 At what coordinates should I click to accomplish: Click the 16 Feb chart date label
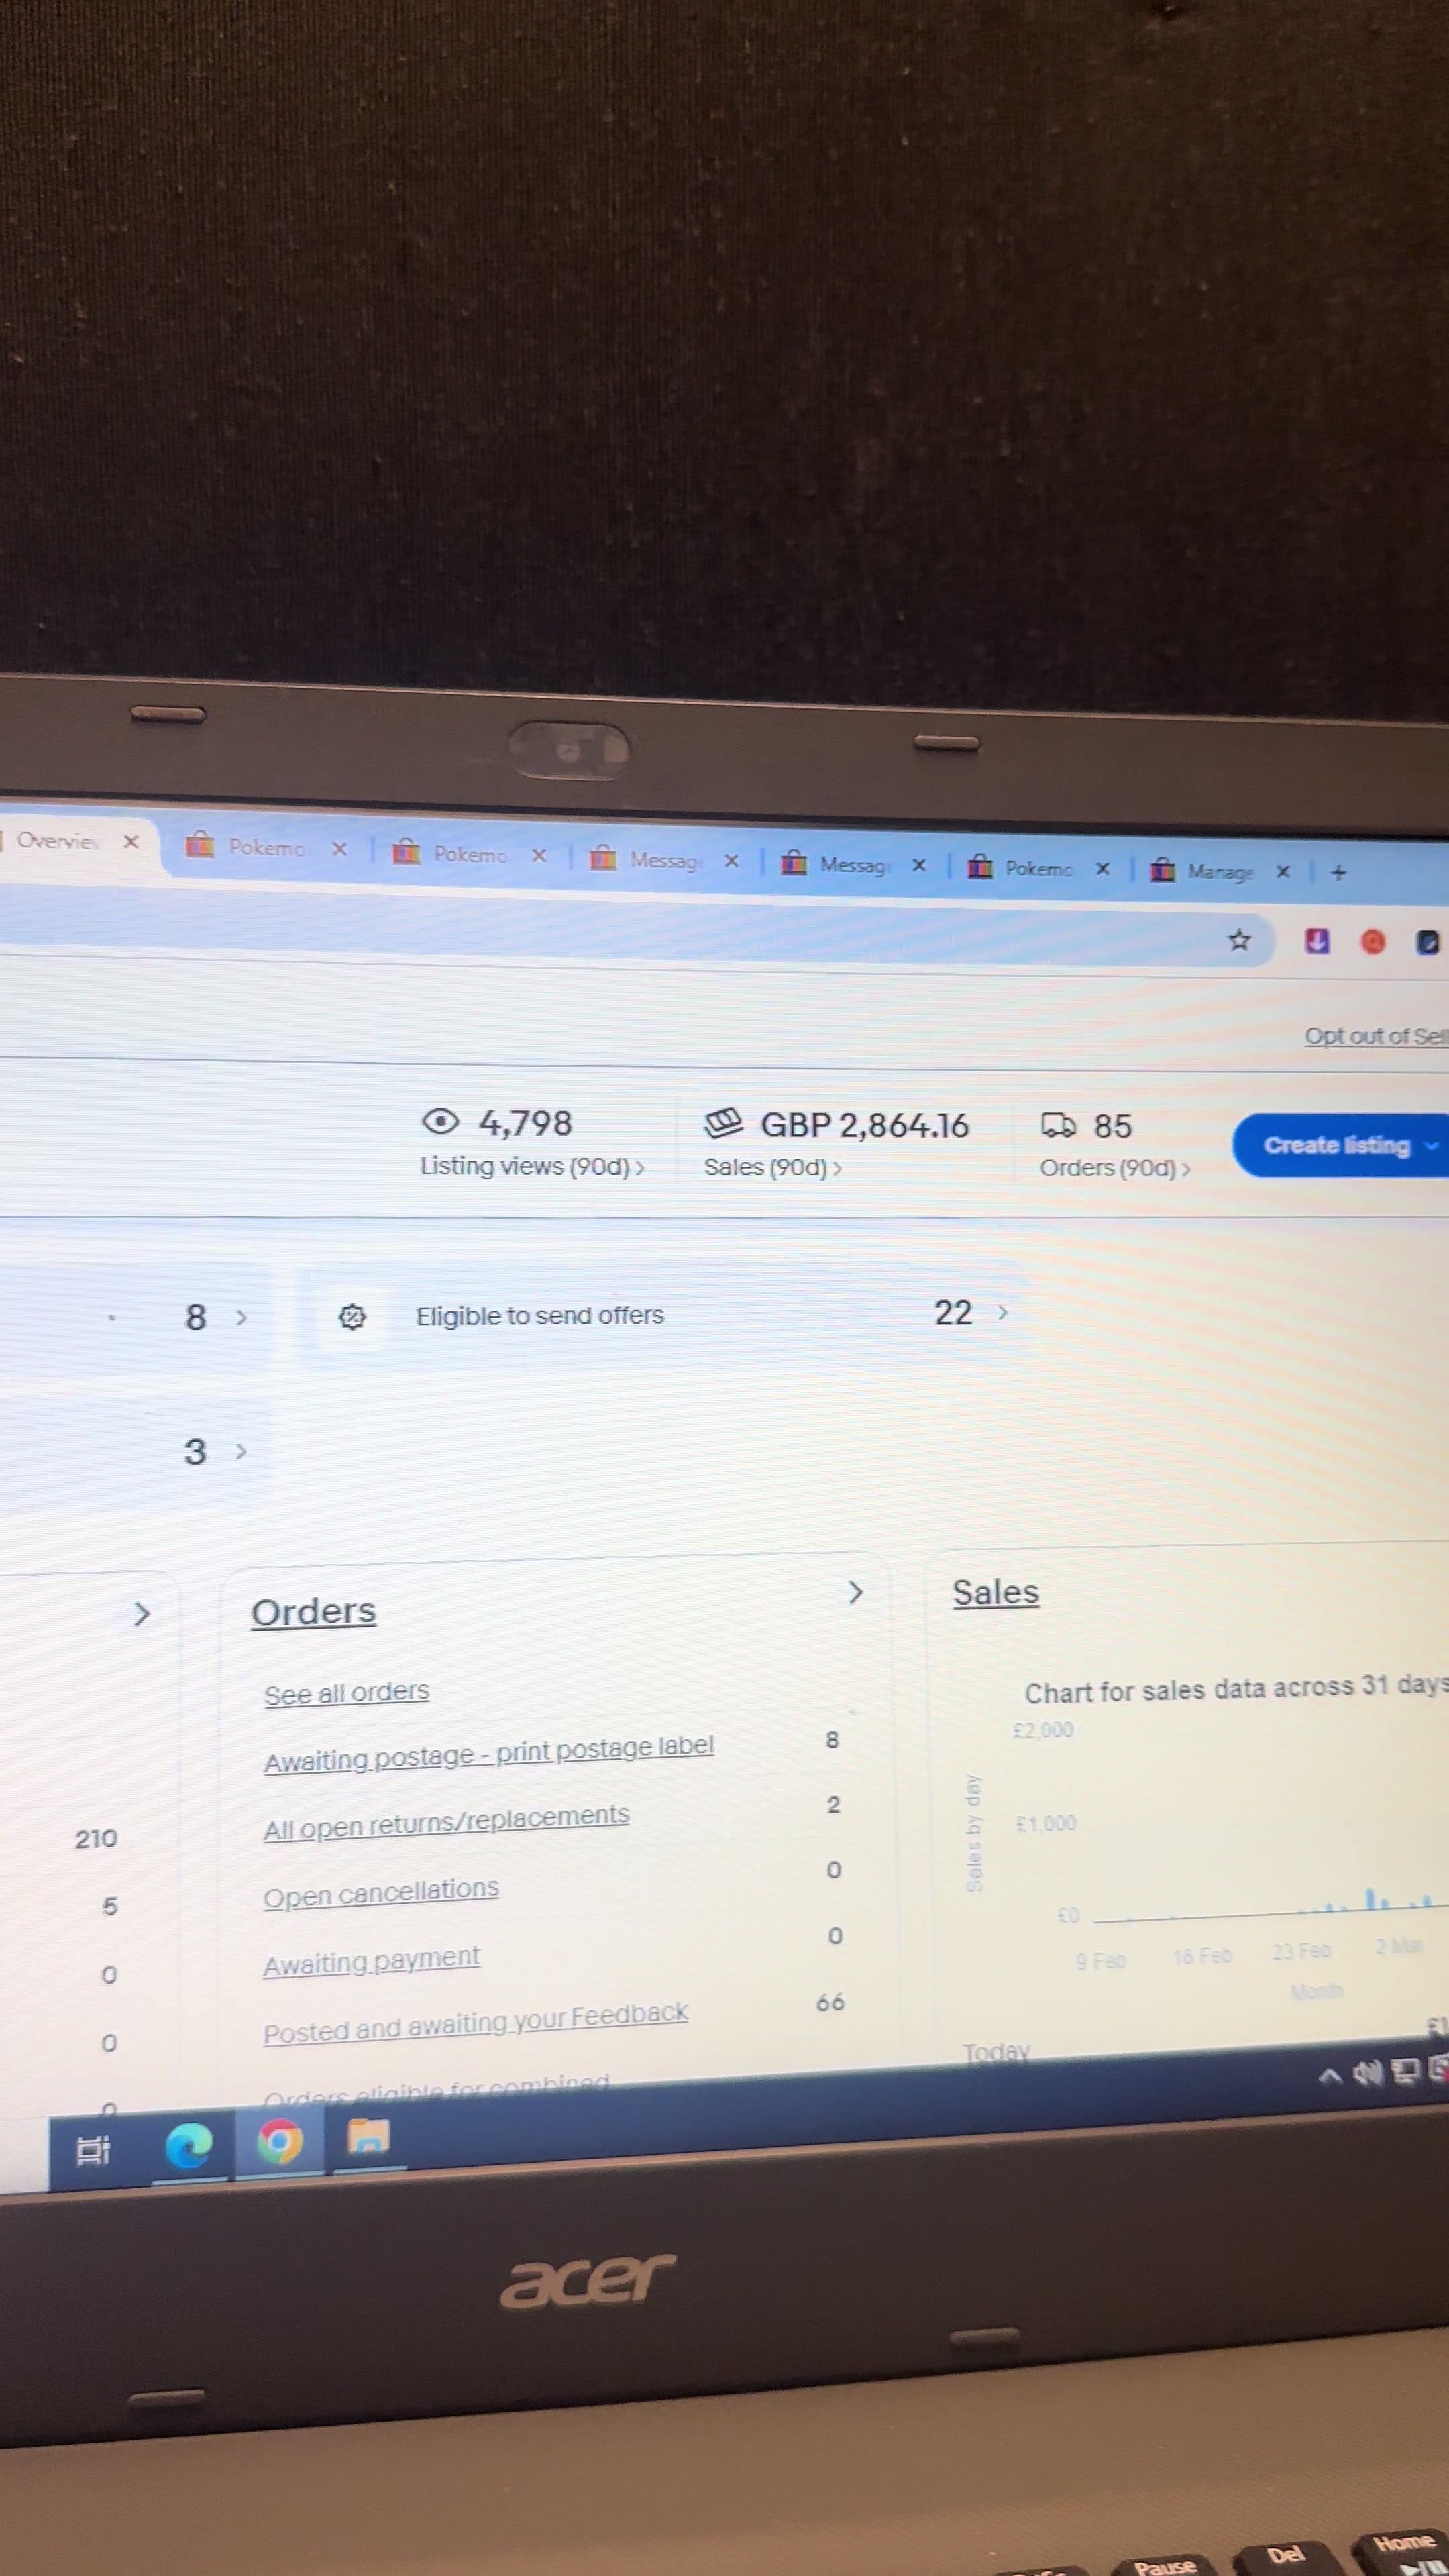click(x=1202, y=1955)
